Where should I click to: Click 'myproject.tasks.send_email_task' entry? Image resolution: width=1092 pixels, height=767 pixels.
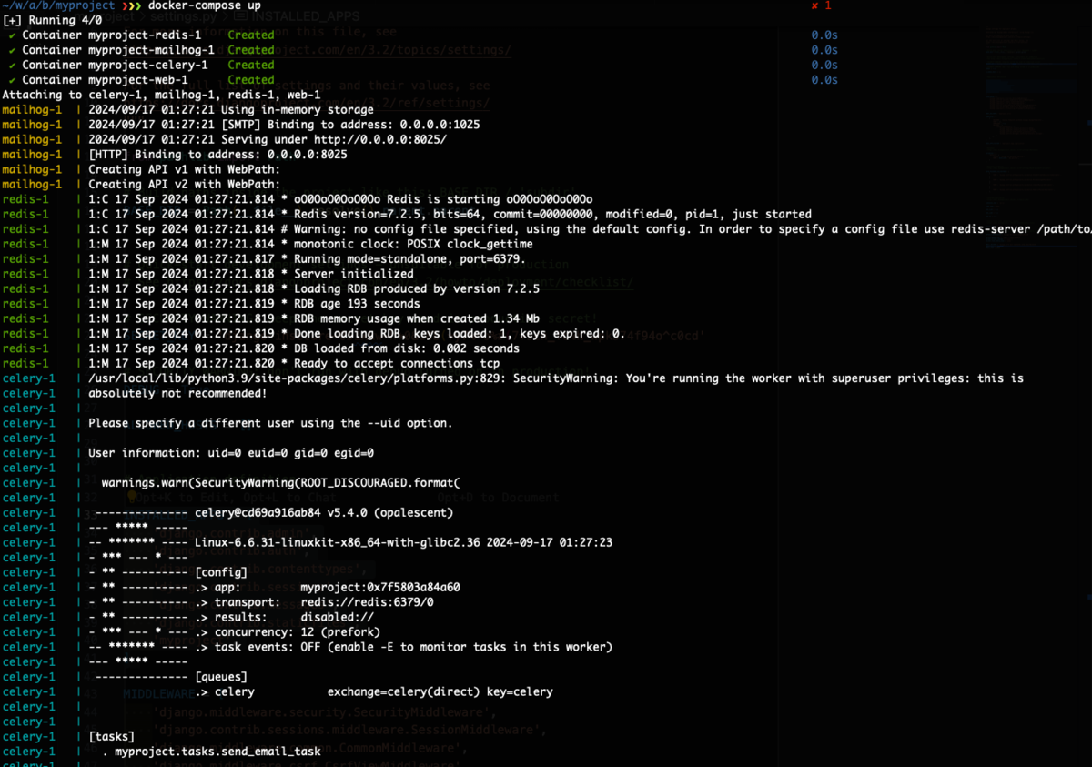[x=217, y=752]
